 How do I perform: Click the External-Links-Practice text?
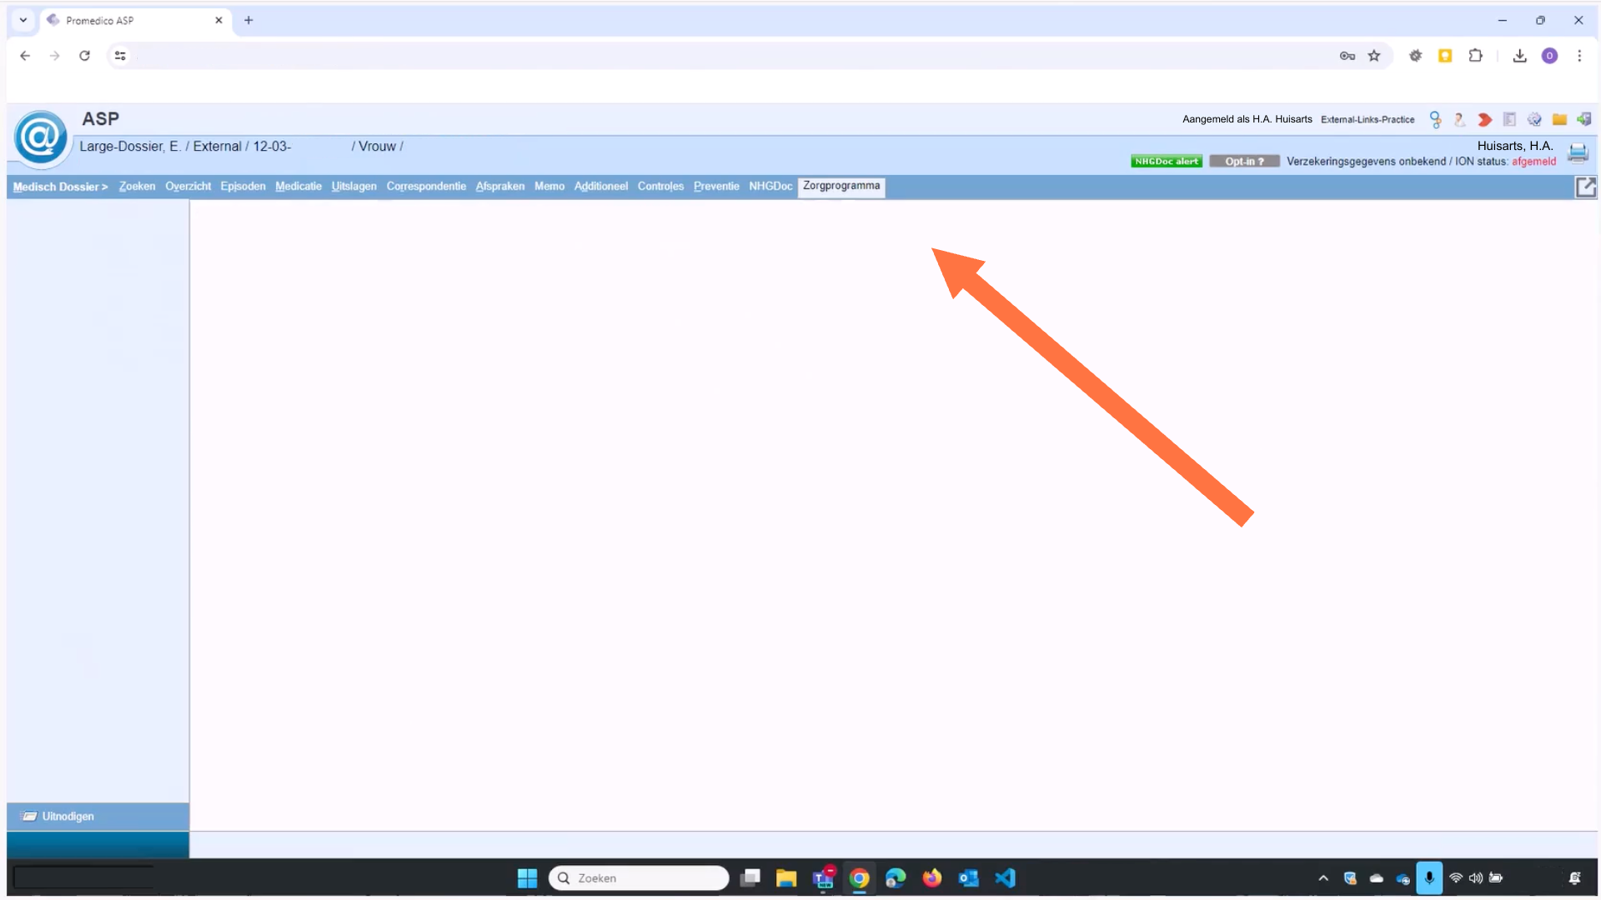1368,120
